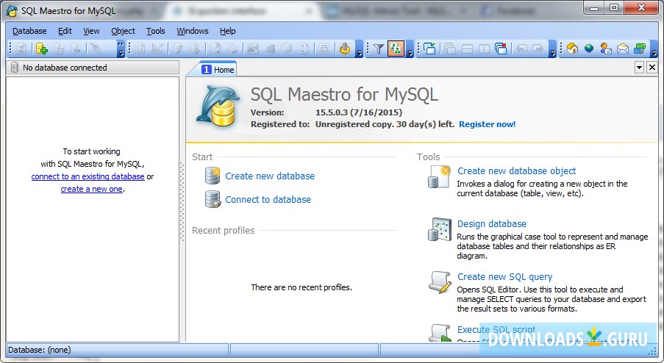664x363 pixels.
Task: Click the Design database ER diagram icon
Action: tap(439, 229)
